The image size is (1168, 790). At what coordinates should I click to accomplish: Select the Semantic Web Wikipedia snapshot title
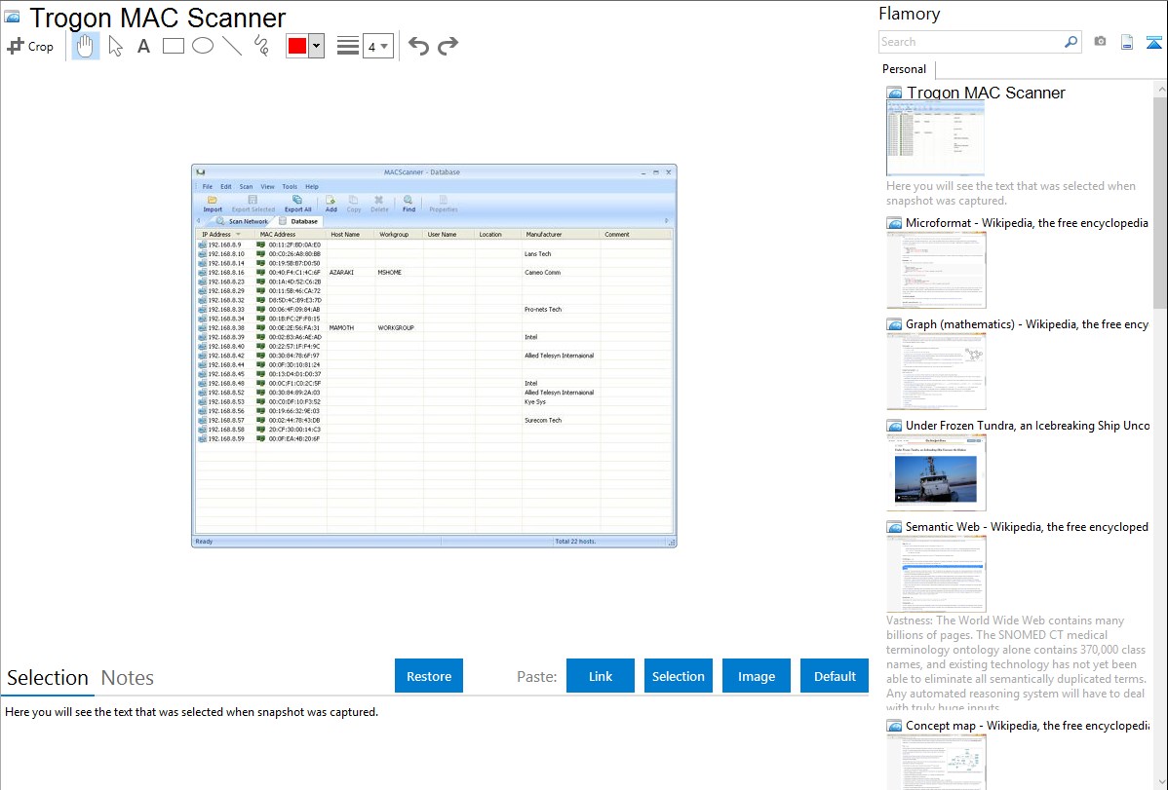(1028, 526)
